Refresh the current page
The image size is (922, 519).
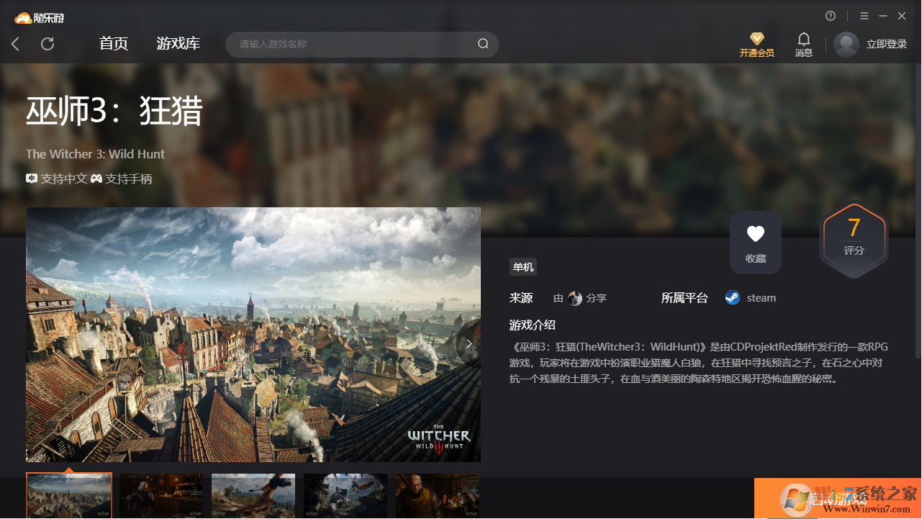click(x=48, y=44)
